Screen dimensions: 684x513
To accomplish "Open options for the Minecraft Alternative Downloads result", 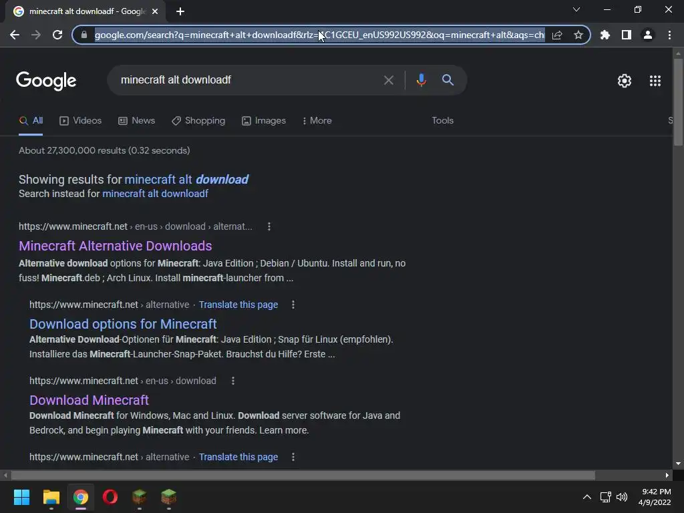I will (x=269, y=226).
